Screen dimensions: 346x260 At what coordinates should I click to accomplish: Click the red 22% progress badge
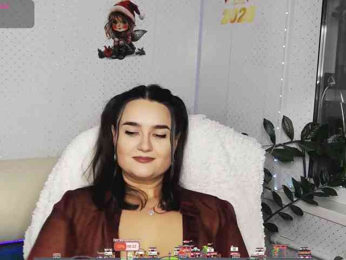(120, 246)
